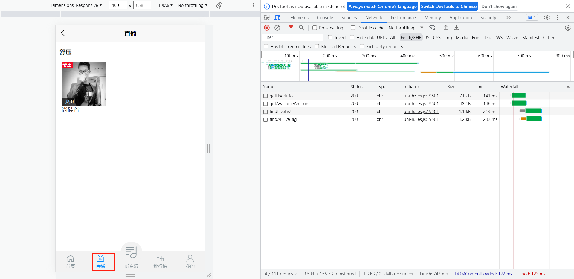
Task: Stop recording the network log
Action: pos(267,28)
